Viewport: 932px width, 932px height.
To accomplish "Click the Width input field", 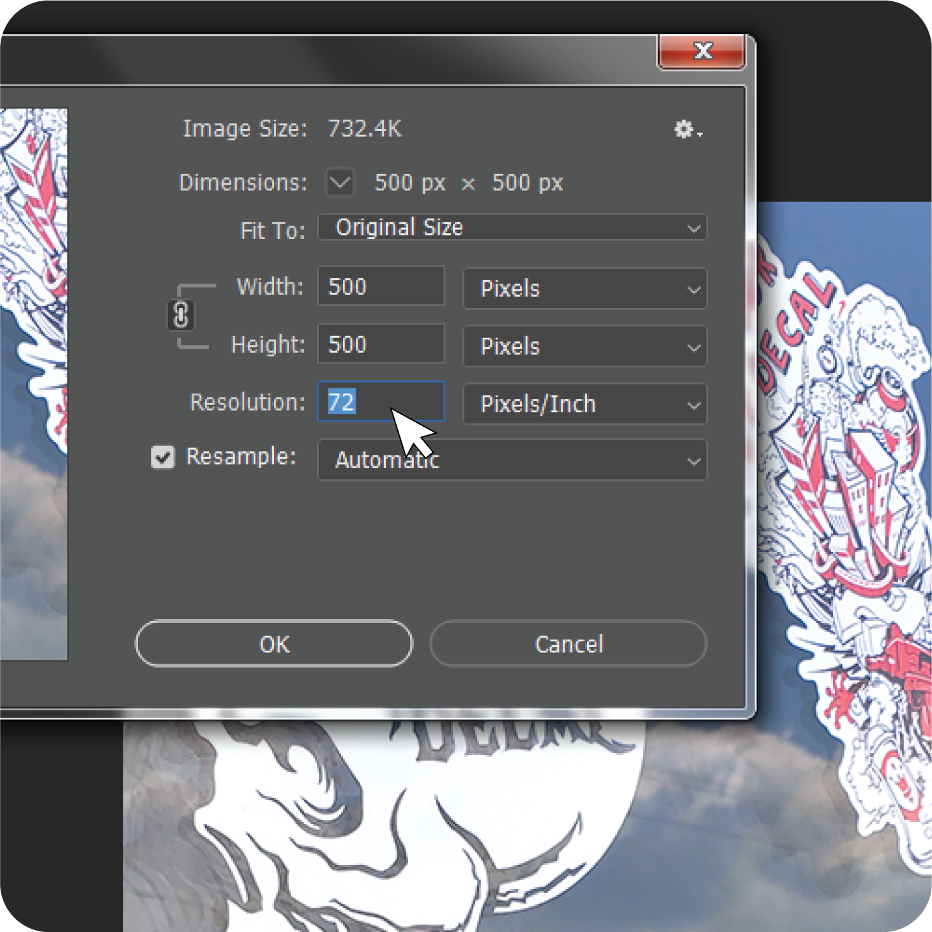I will pos(381,286).
